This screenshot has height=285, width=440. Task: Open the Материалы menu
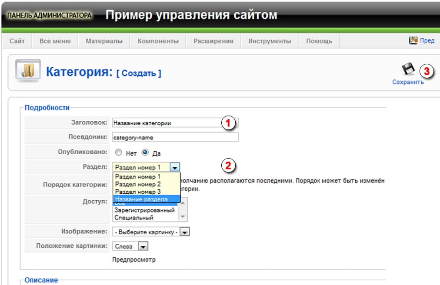103,40
